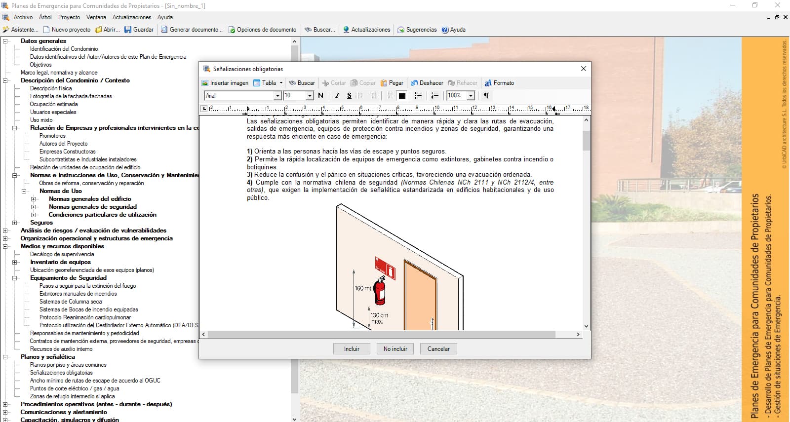Open the Proyecto menu
Viewport: 790px width, 422px height.
(69, 17)
